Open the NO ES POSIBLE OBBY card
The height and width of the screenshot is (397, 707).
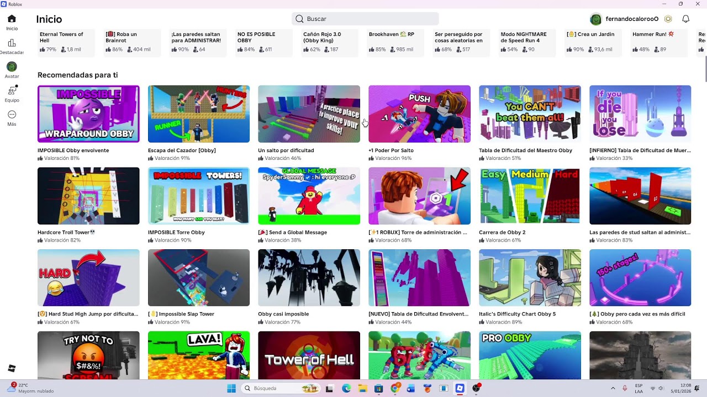pos(264,42)
